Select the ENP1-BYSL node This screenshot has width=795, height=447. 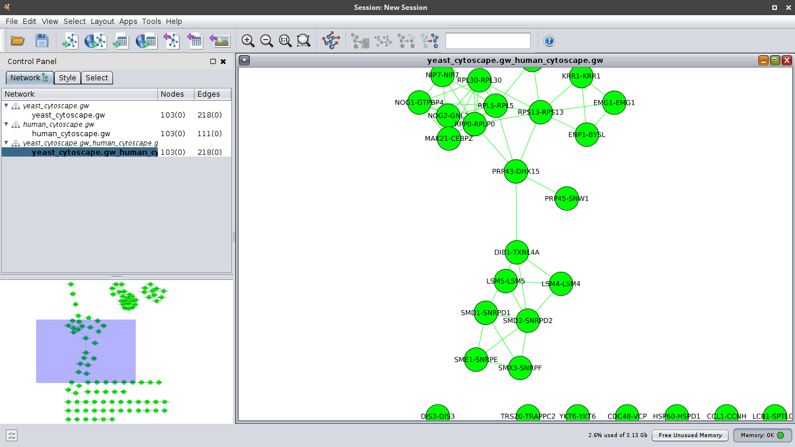pyautogui.click(x=586, y=134)
